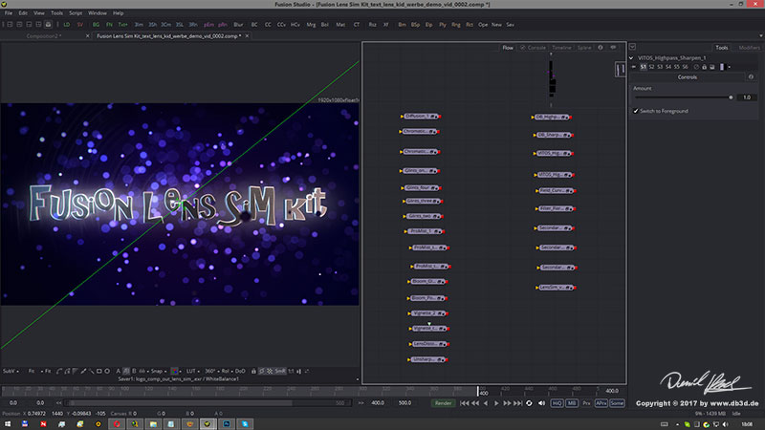Click the Amount value field 1.0
765x430 pixels.
[x=747, y=97]
